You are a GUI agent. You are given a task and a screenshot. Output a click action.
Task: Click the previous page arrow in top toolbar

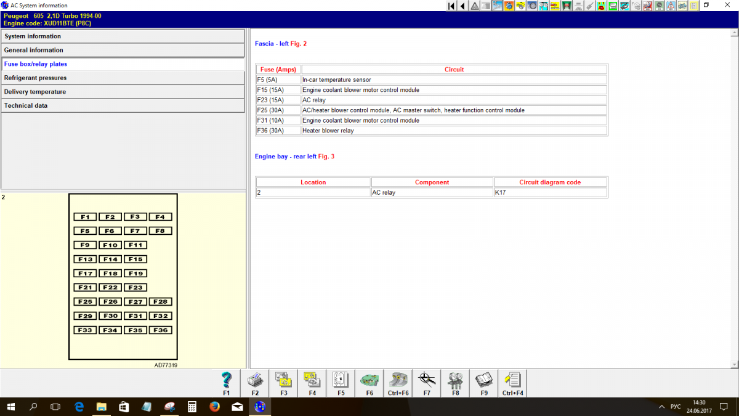[462, 6]
